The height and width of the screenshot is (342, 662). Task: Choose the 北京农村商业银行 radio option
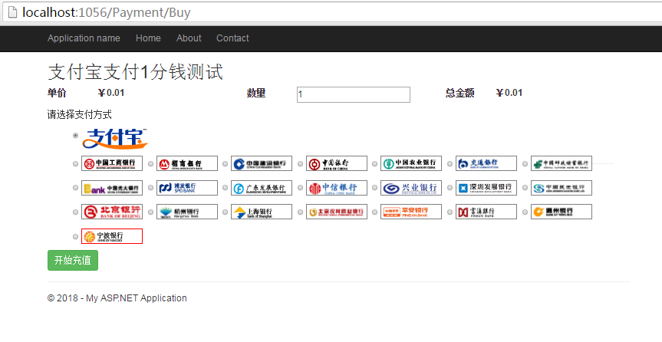[300, 212]
